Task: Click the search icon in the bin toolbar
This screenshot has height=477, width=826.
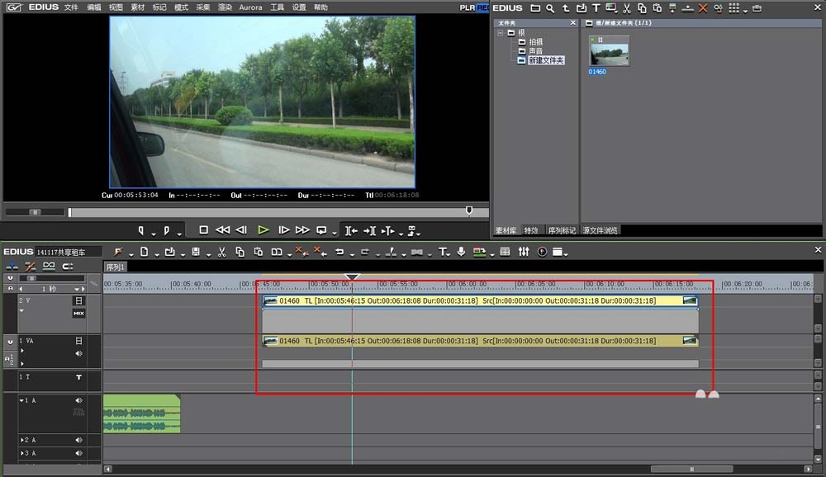Action: coord(550,8)
